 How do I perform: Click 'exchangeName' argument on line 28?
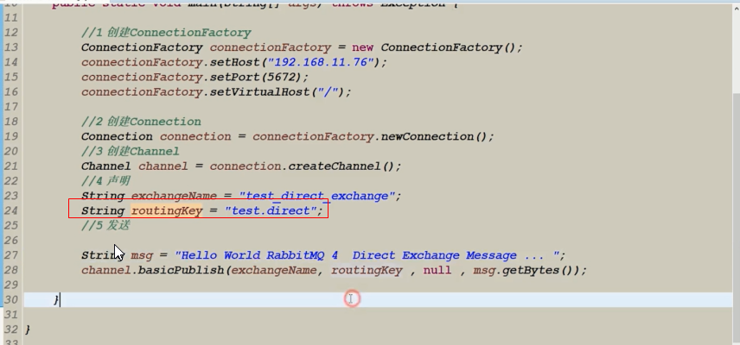click(274, 271)
